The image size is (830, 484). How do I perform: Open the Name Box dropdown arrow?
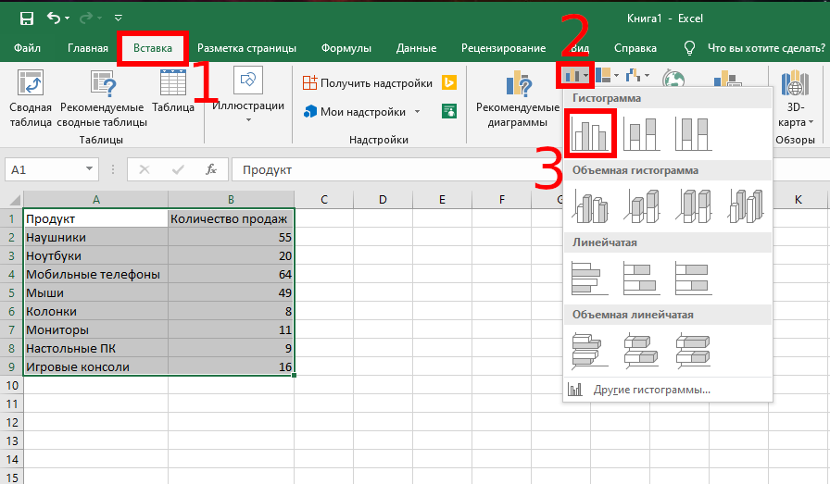click(x=90, y=169)
